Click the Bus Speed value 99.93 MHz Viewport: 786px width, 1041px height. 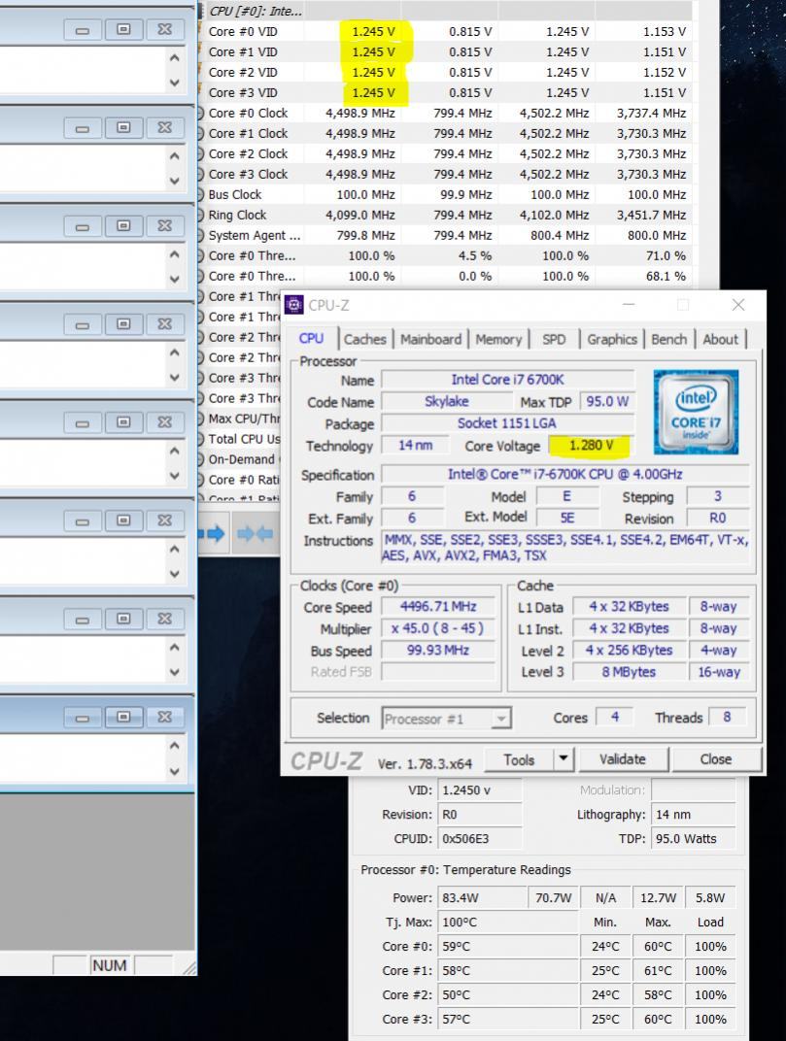[x=438, y=651]
